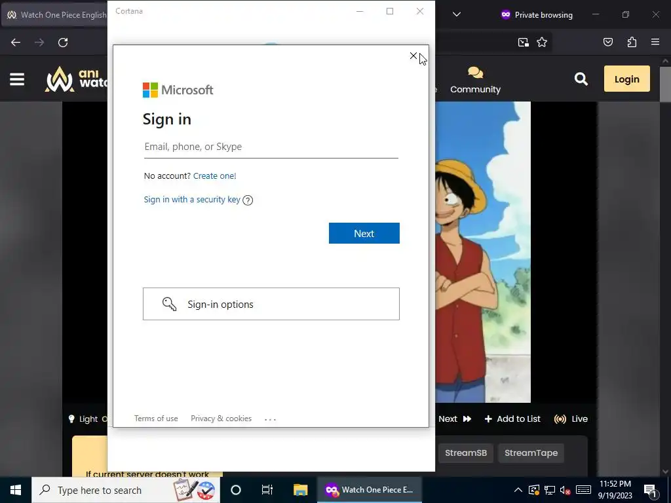Open security key help question mark icon

(x=248, y=200)
